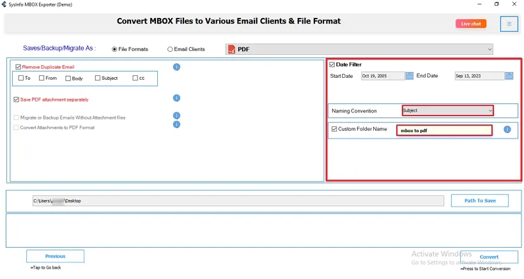Open the hamburger menu in the header
Viewport: 524px width, 279px height.
pos(509,24)
